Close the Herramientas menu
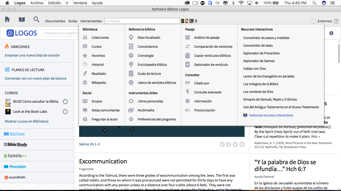Viewport: 341px width, 191px height. pyautogui.click(x=91, y=21)
